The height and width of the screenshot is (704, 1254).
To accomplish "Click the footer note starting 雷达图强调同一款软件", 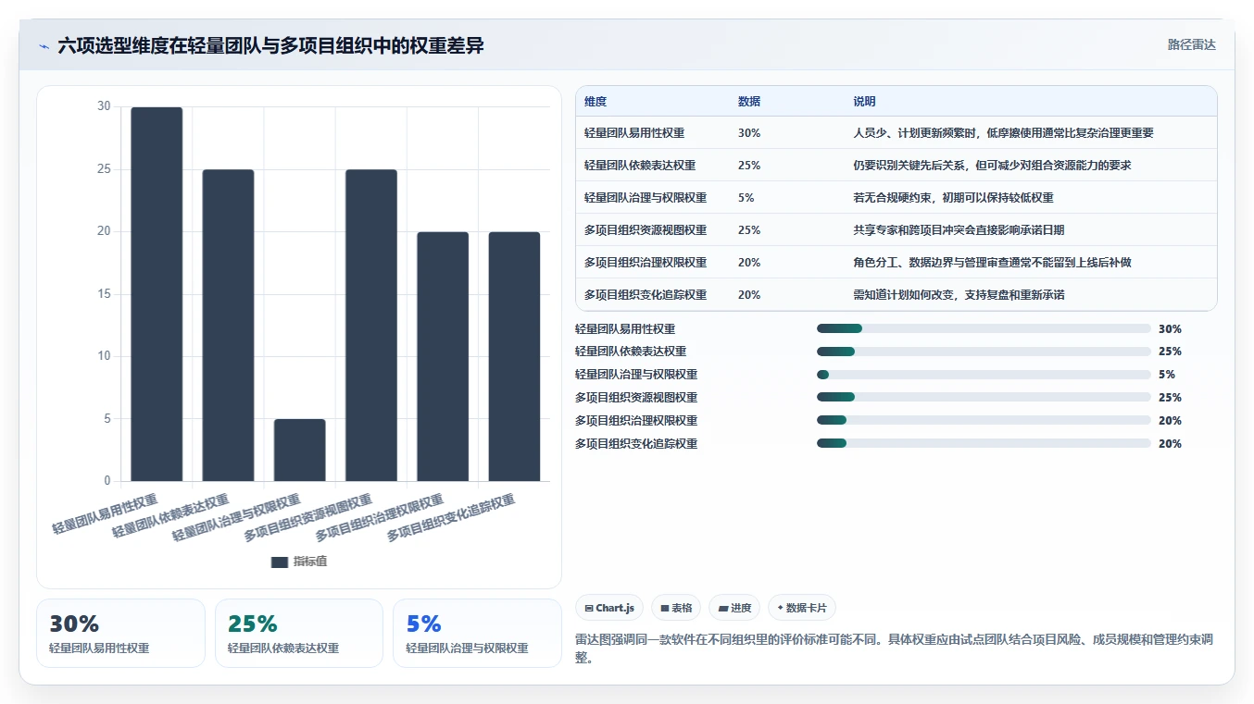I will [x=894, y=648].
